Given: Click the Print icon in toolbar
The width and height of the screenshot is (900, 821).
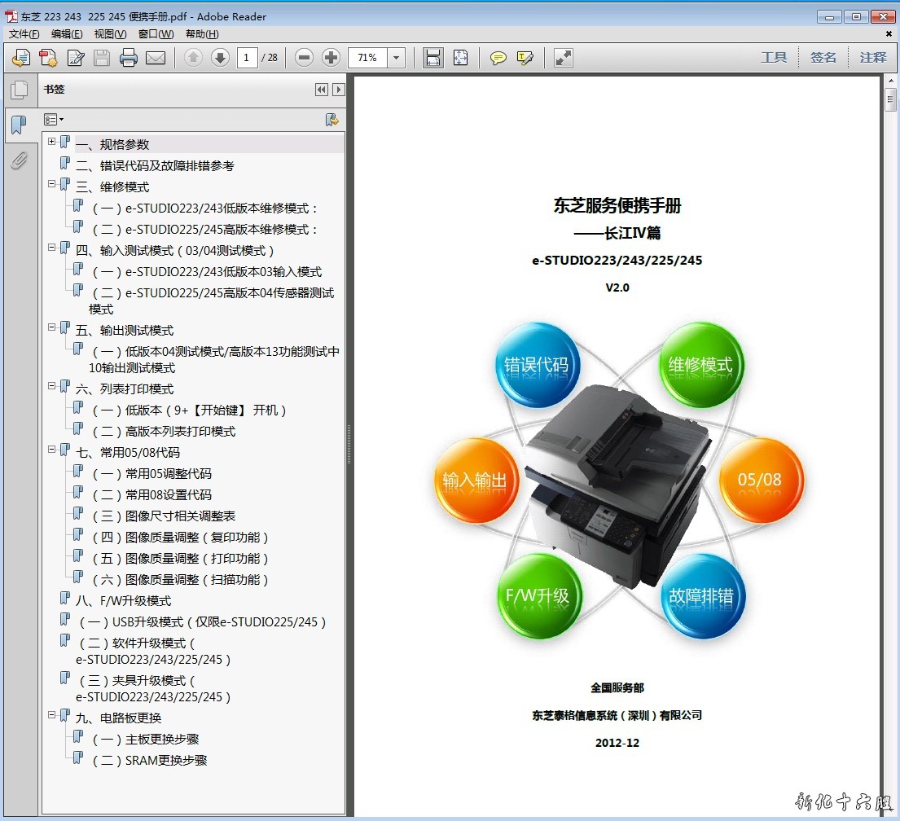Looking at the screenshot, I should (128, 58).
